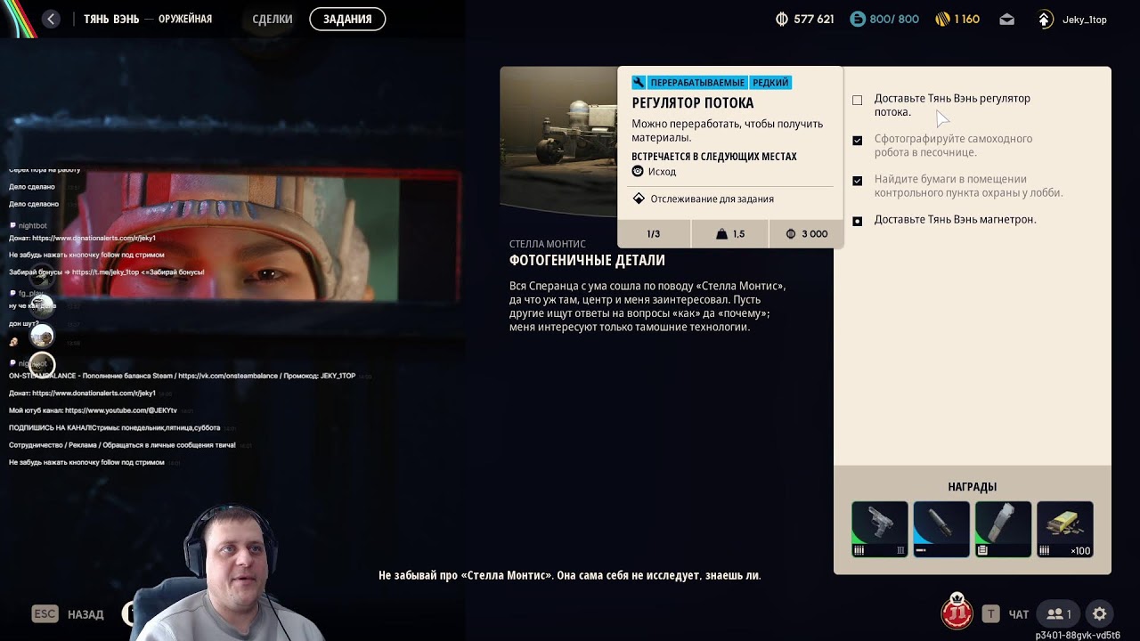
Task: Click the weight 1,5 icon
Action: 722,234
